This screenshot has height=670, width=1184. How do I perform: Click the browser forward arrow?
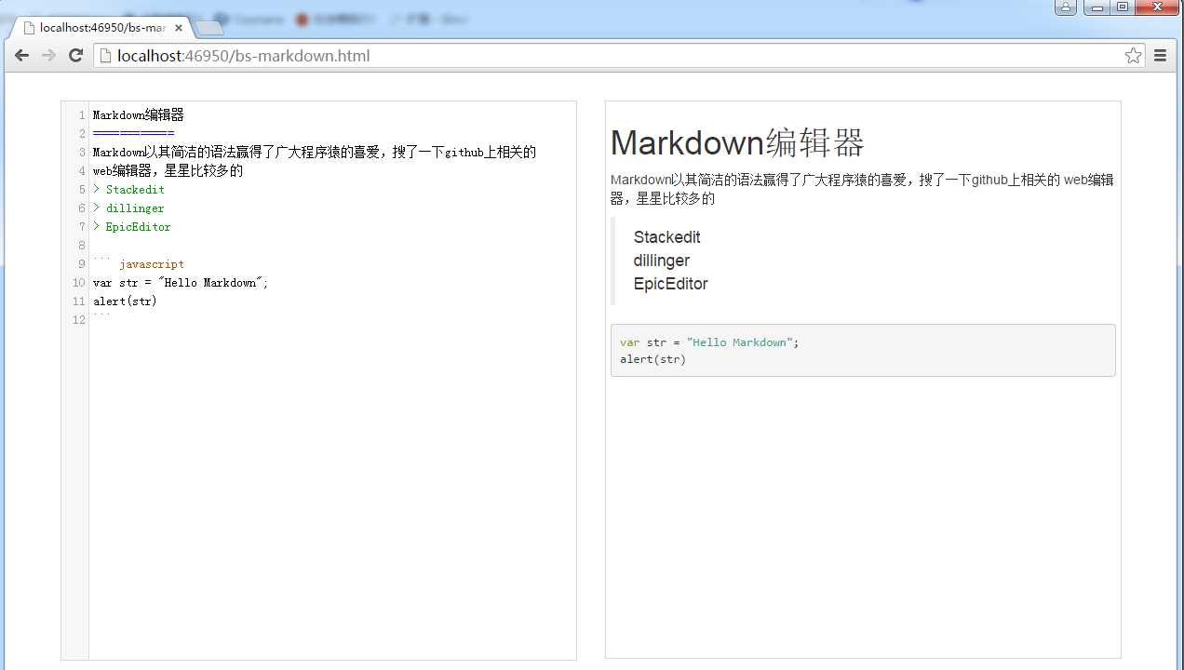pyautogui.click(x=48, y=56)
